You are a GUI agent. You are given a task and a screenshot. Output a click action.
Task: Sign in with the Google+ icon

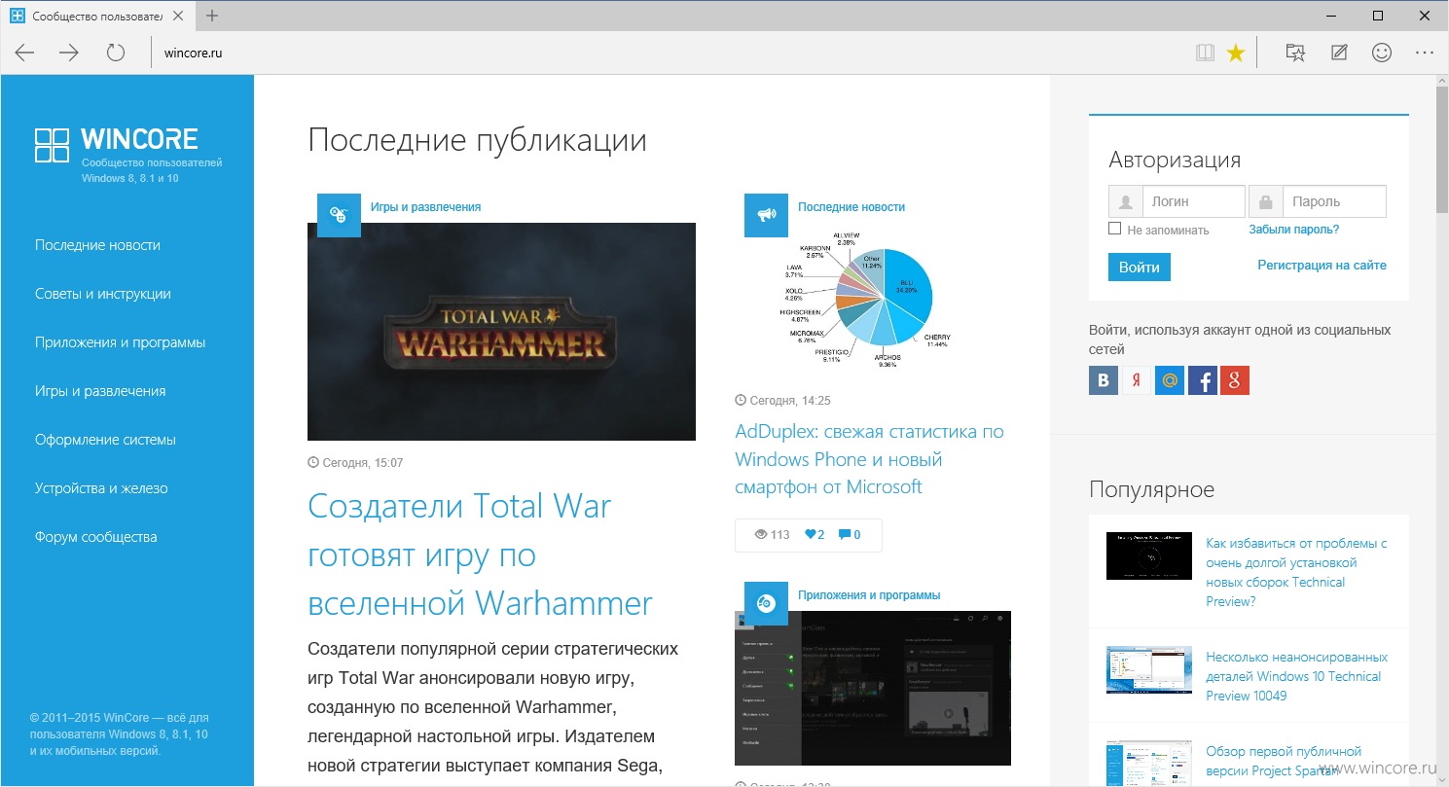1235,380
